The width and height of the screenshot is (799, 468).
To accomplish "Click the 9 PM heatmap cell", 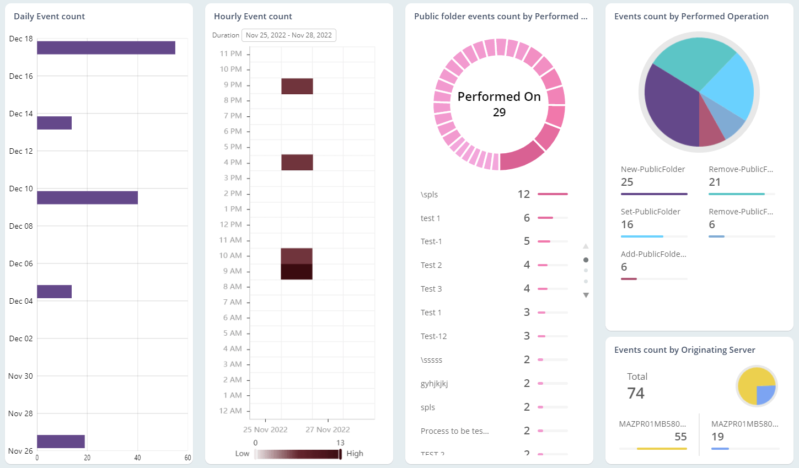I will pos(297,86).
